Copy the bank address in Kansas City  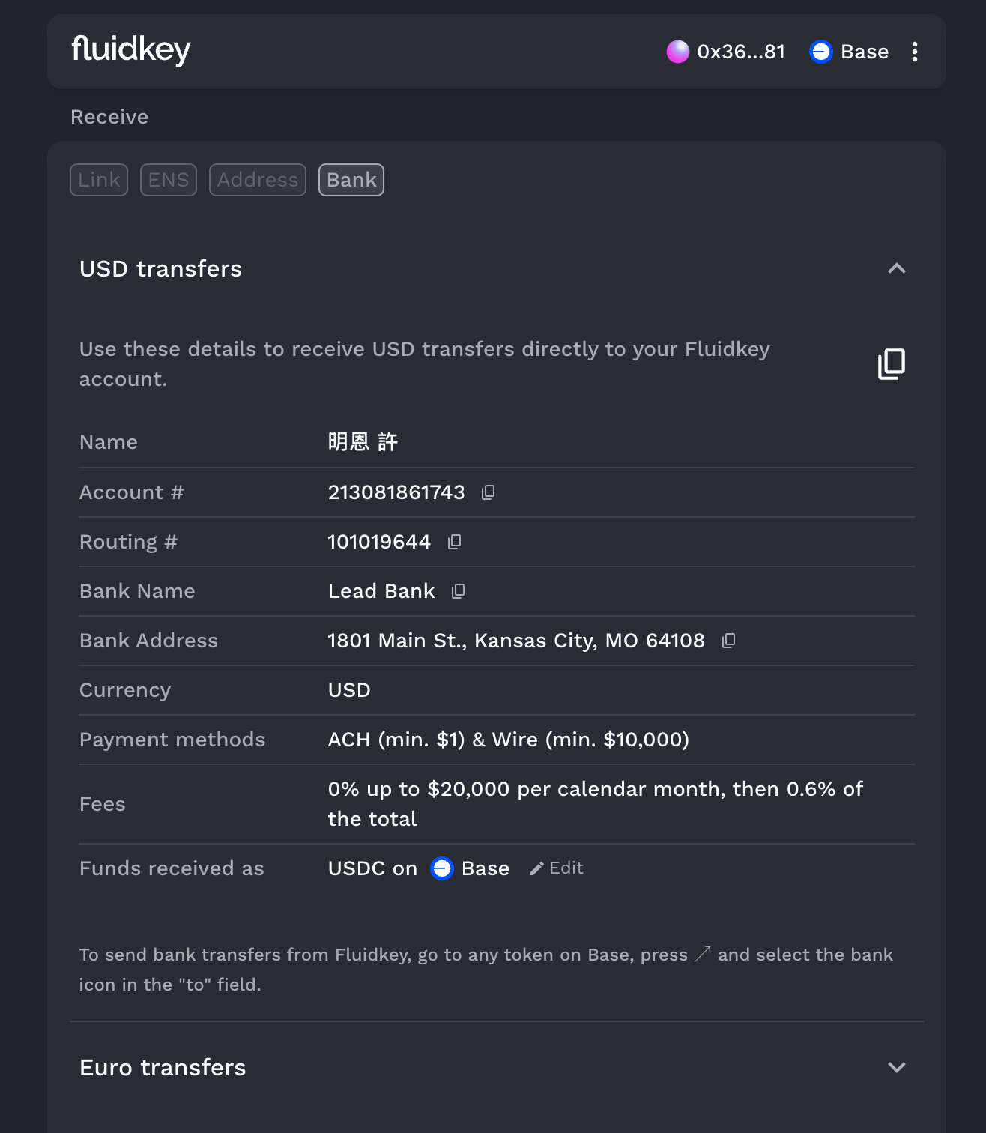point(728,641)
